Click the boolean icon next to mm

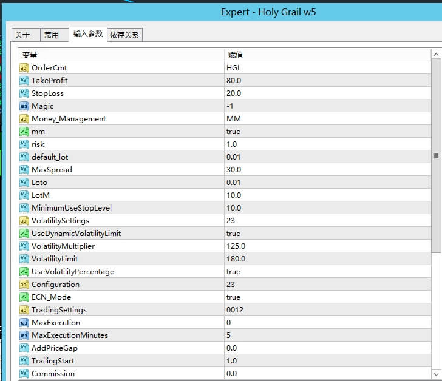point(24,132)
